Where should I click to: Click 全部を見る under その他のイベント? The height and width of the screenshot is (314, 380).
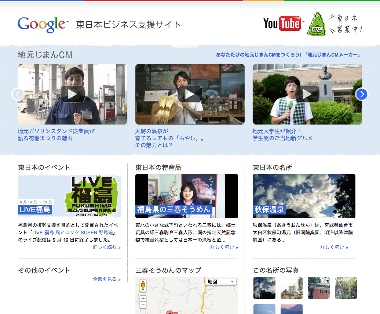pos(107,279)
